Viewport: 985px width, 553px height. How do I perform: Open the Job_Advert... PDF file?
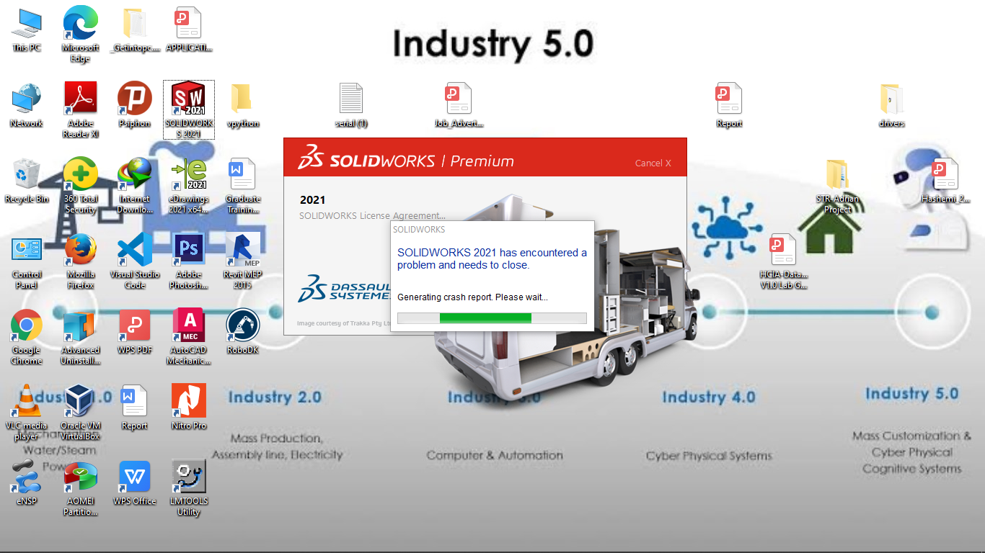coord(459,106)
